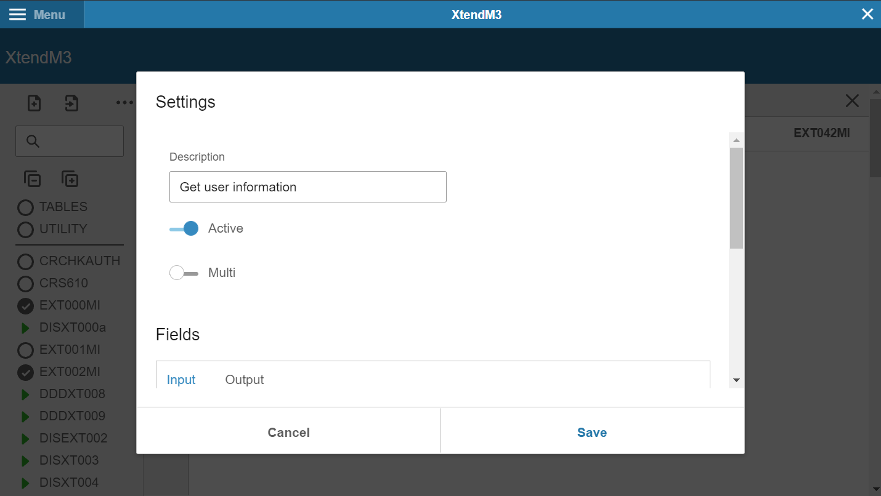Image resolution: width=881 pixels, height=496 pixels.
Task: Switch to the Input fields tab
Action: (x=181, y=380)
